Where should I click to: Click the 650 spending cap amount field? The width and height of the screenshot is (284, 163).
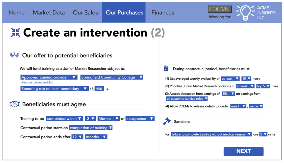click(x=99, y=89)
